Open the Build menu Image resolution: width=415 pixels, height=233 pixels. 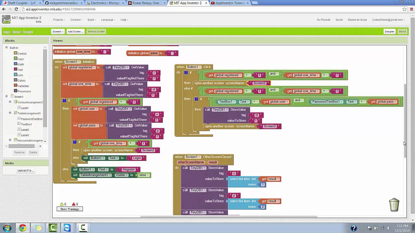(92, 20)
